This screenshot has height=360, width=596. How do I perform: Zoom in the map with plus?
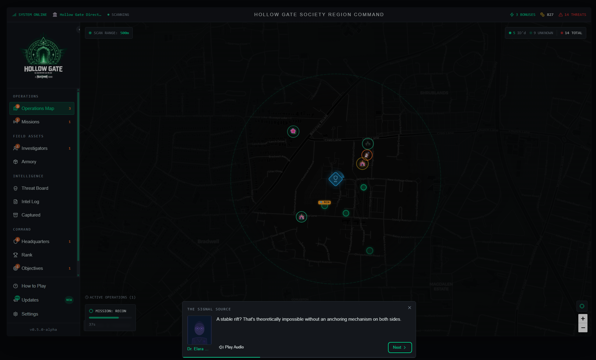click(x=583, y=319)
